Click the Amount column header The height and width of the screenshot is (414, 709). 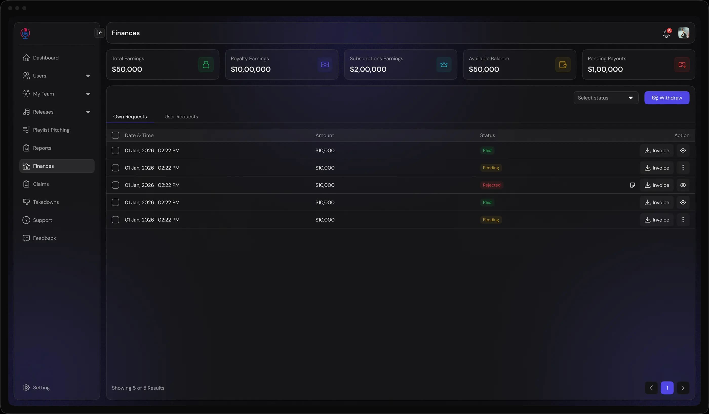click(325, 136)
